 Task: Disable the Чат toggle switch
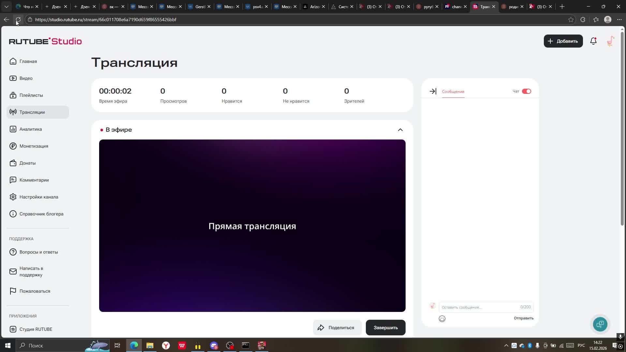(527, 91)
